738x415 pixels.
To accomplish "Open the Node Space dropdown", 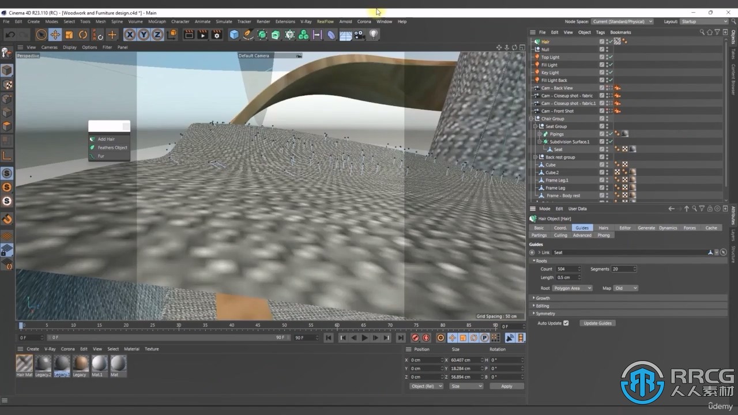I will pos(622,21).
